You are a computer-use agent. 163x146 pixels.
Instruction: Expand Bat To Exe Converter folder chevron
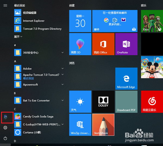point(62,100)
